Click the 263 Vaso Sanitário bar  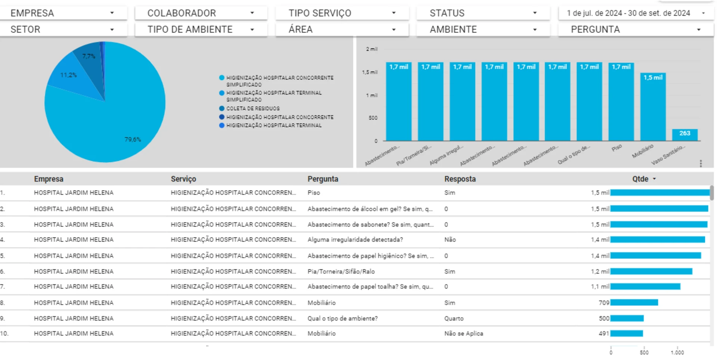[685, 135]
